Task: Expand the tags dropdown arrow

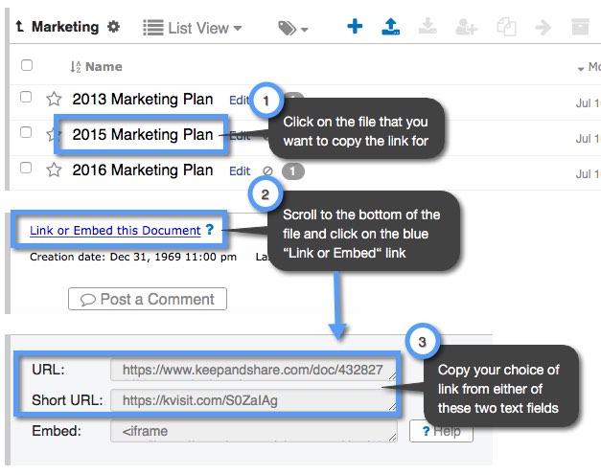Action: click(x=304, y=30)
